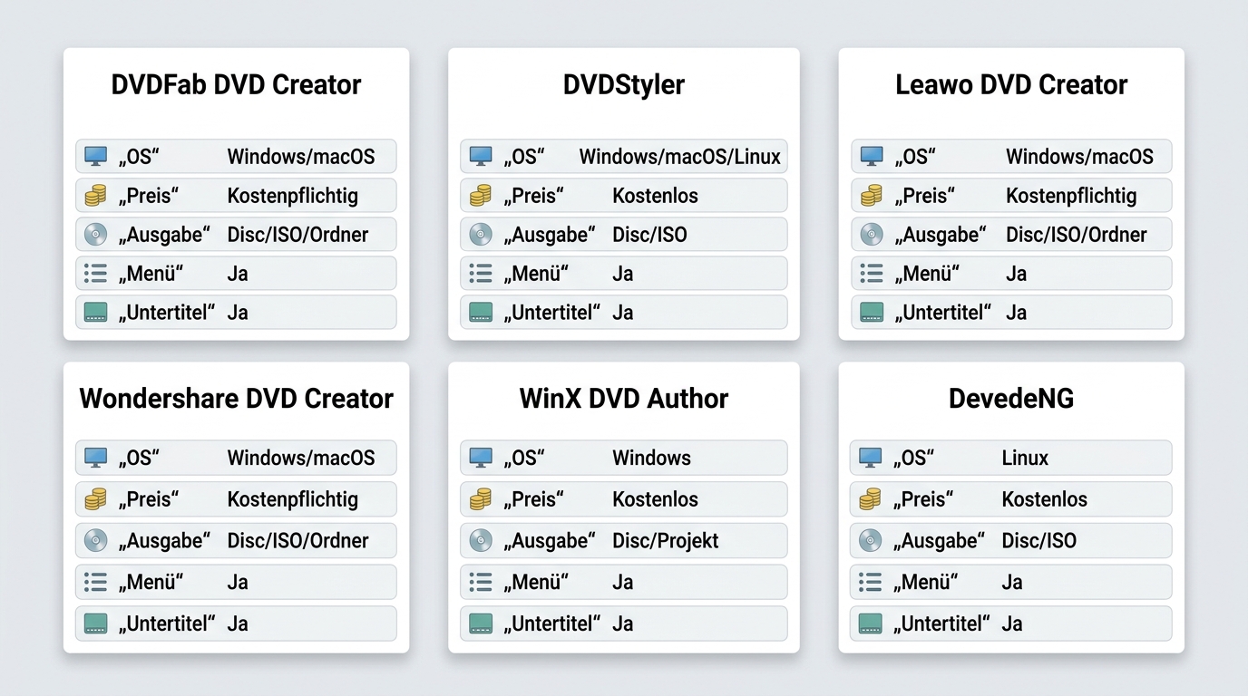1248x696 pixels.
Task: Click the subtitle icon in Wondershare card
Action: (95, 623)
